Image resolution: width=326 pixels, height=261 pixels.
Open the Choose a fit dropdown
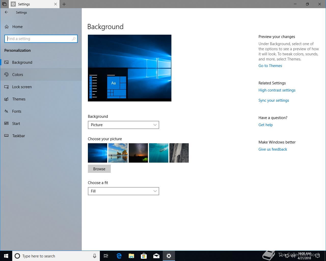coord(123,191)
